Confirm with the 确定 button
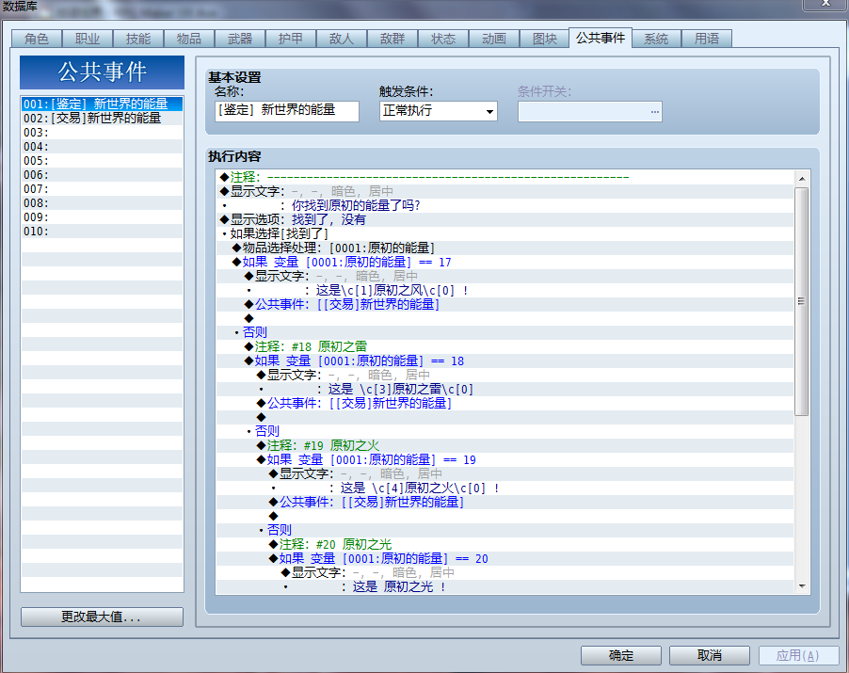 point(621,655)
